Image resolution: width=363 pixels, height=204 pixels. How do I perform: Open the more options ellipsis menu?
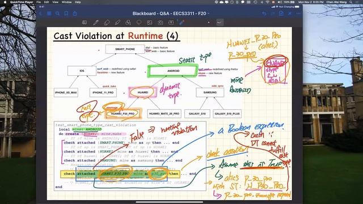[x=298, y=14]
